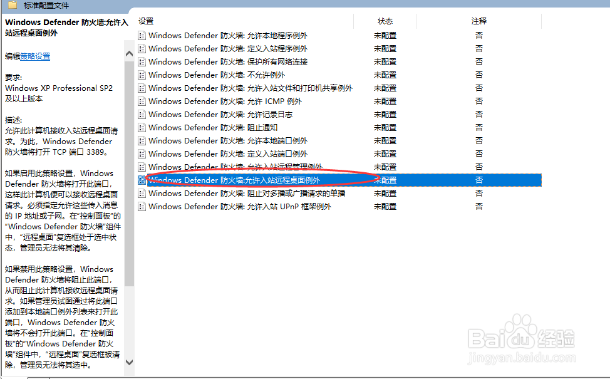Click 否 comment cell of 允许记录日志
This screenshot has width=610, height=379.
pos(479,115)
